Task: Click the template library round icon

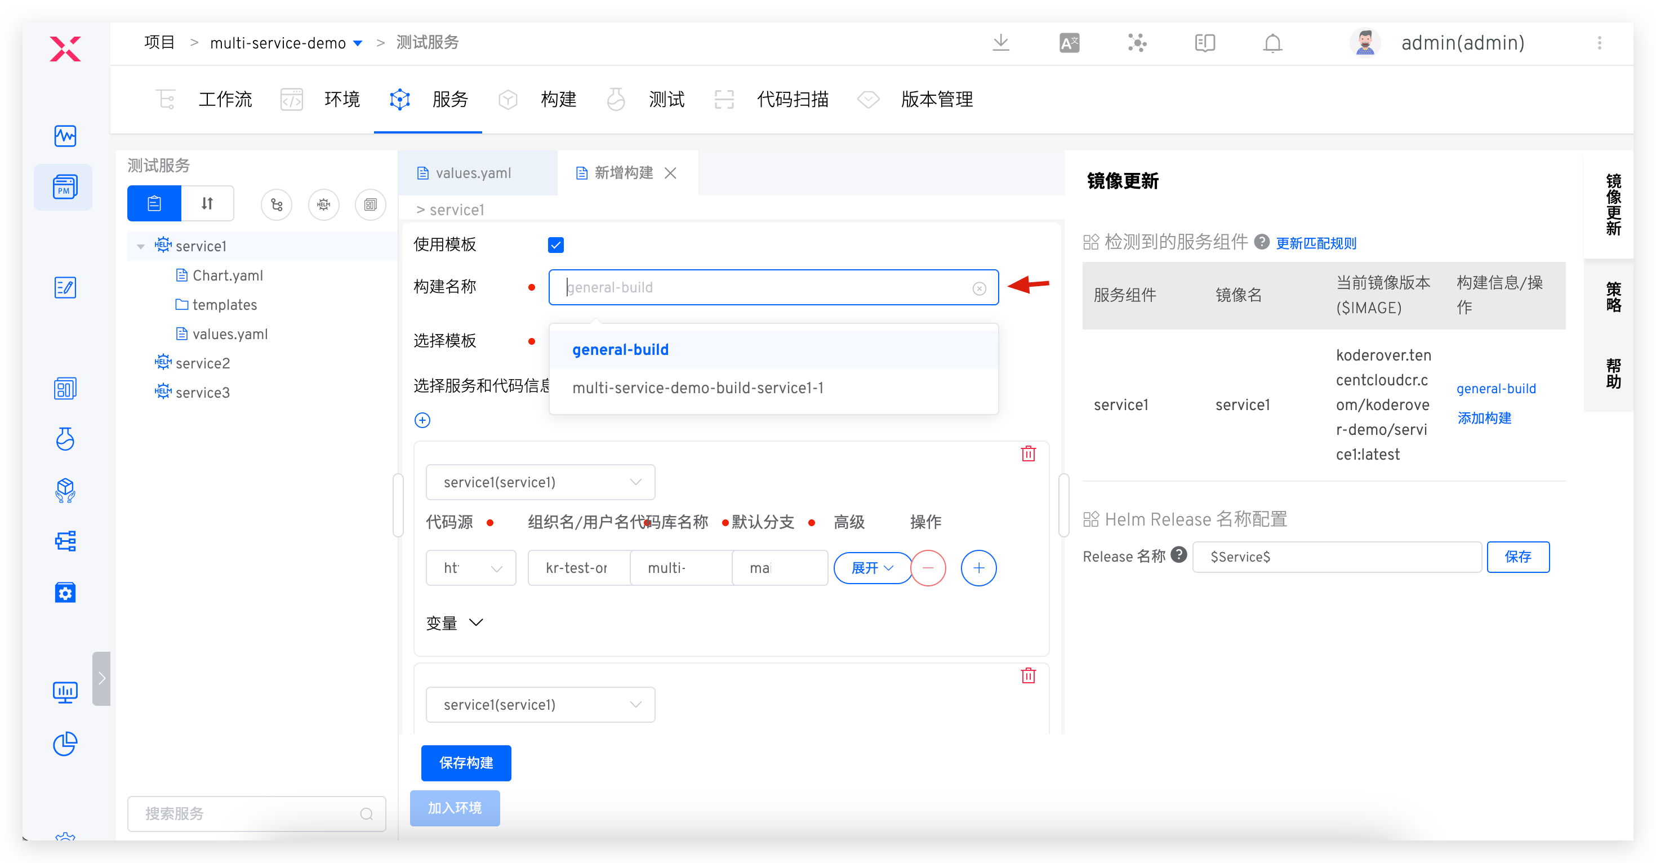Action: click(370, 204)
